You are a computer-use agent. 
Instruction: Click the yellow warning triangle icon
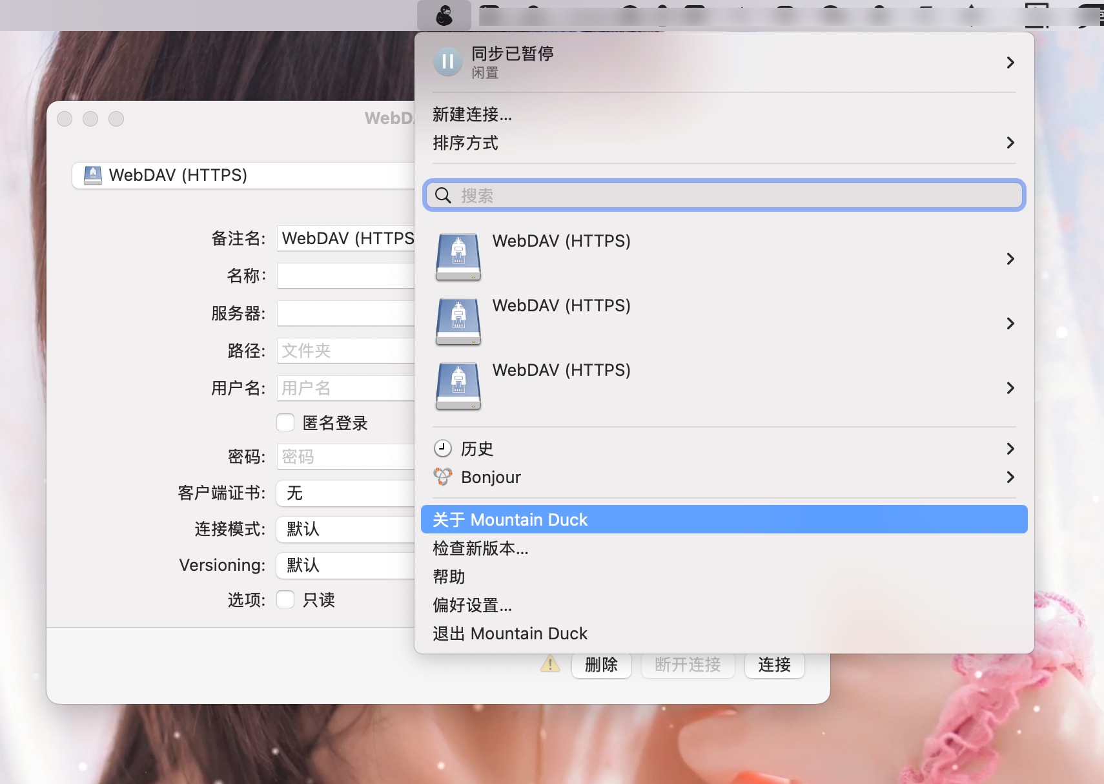coord(549,664)
